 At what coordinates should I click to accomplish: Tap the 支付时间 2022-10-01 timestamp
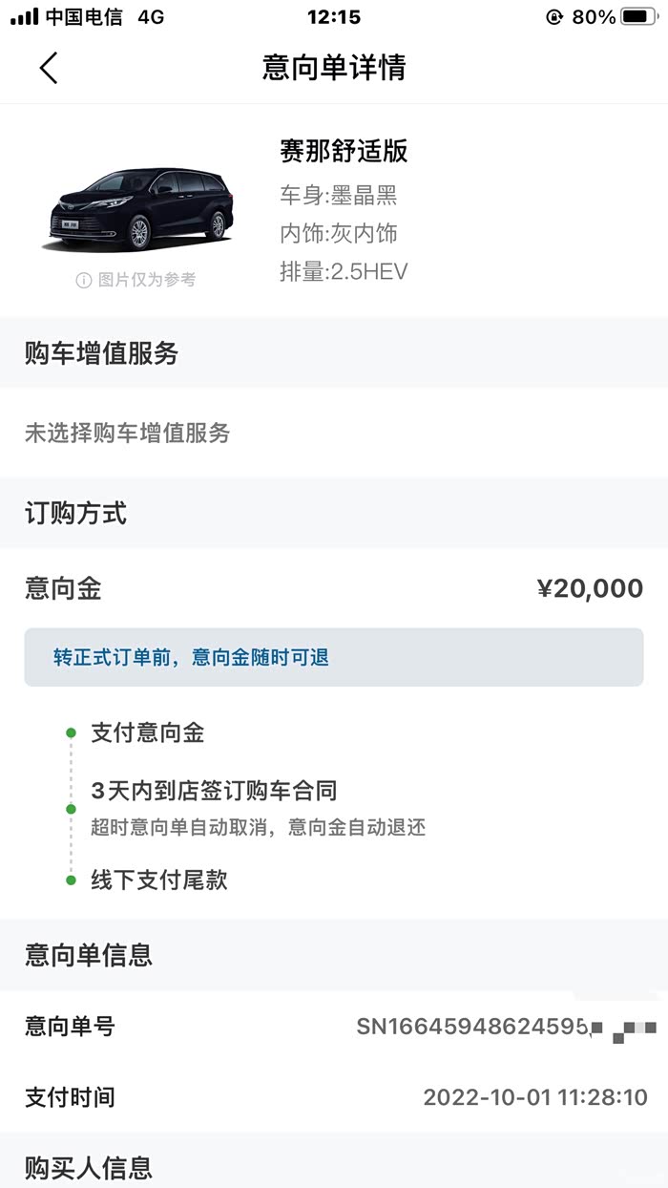pyautogui.click(x=535, y=1097)
